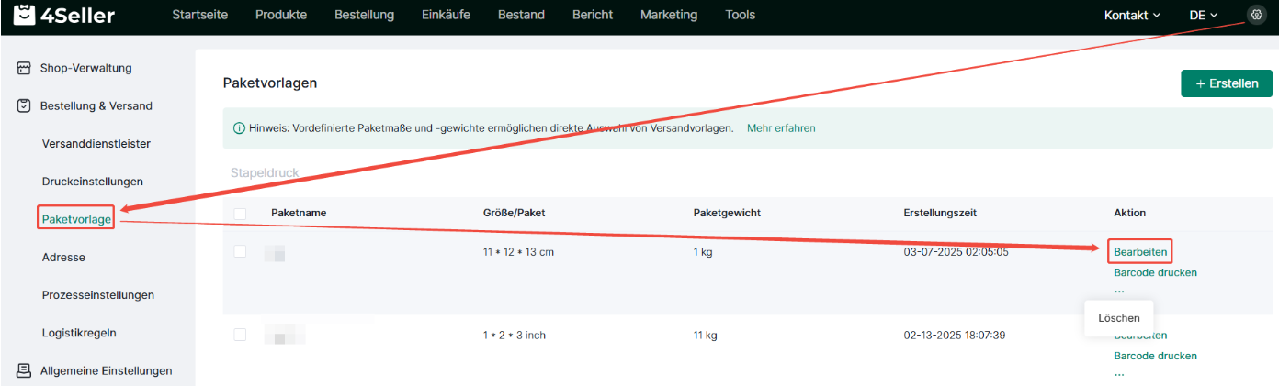The image size is (1279, 386).
Task: Toggle the select-all checkbox in table header
Action: click(x=240, y=213)
